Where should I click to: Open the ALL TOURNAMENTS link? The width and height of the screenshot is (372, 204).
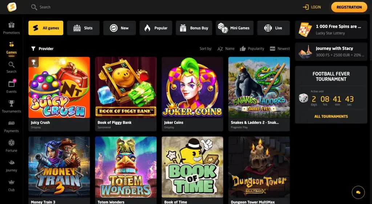331,116
